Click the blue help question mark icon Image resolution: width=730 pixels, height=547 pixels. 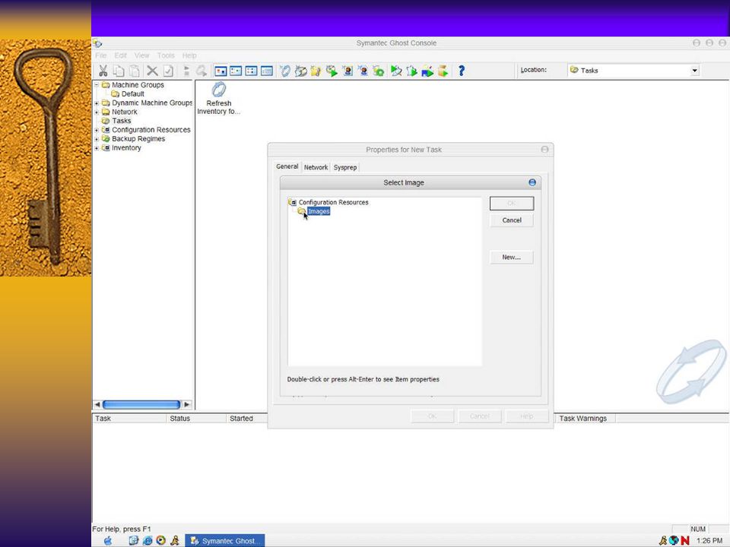click(x=462, y=71)
